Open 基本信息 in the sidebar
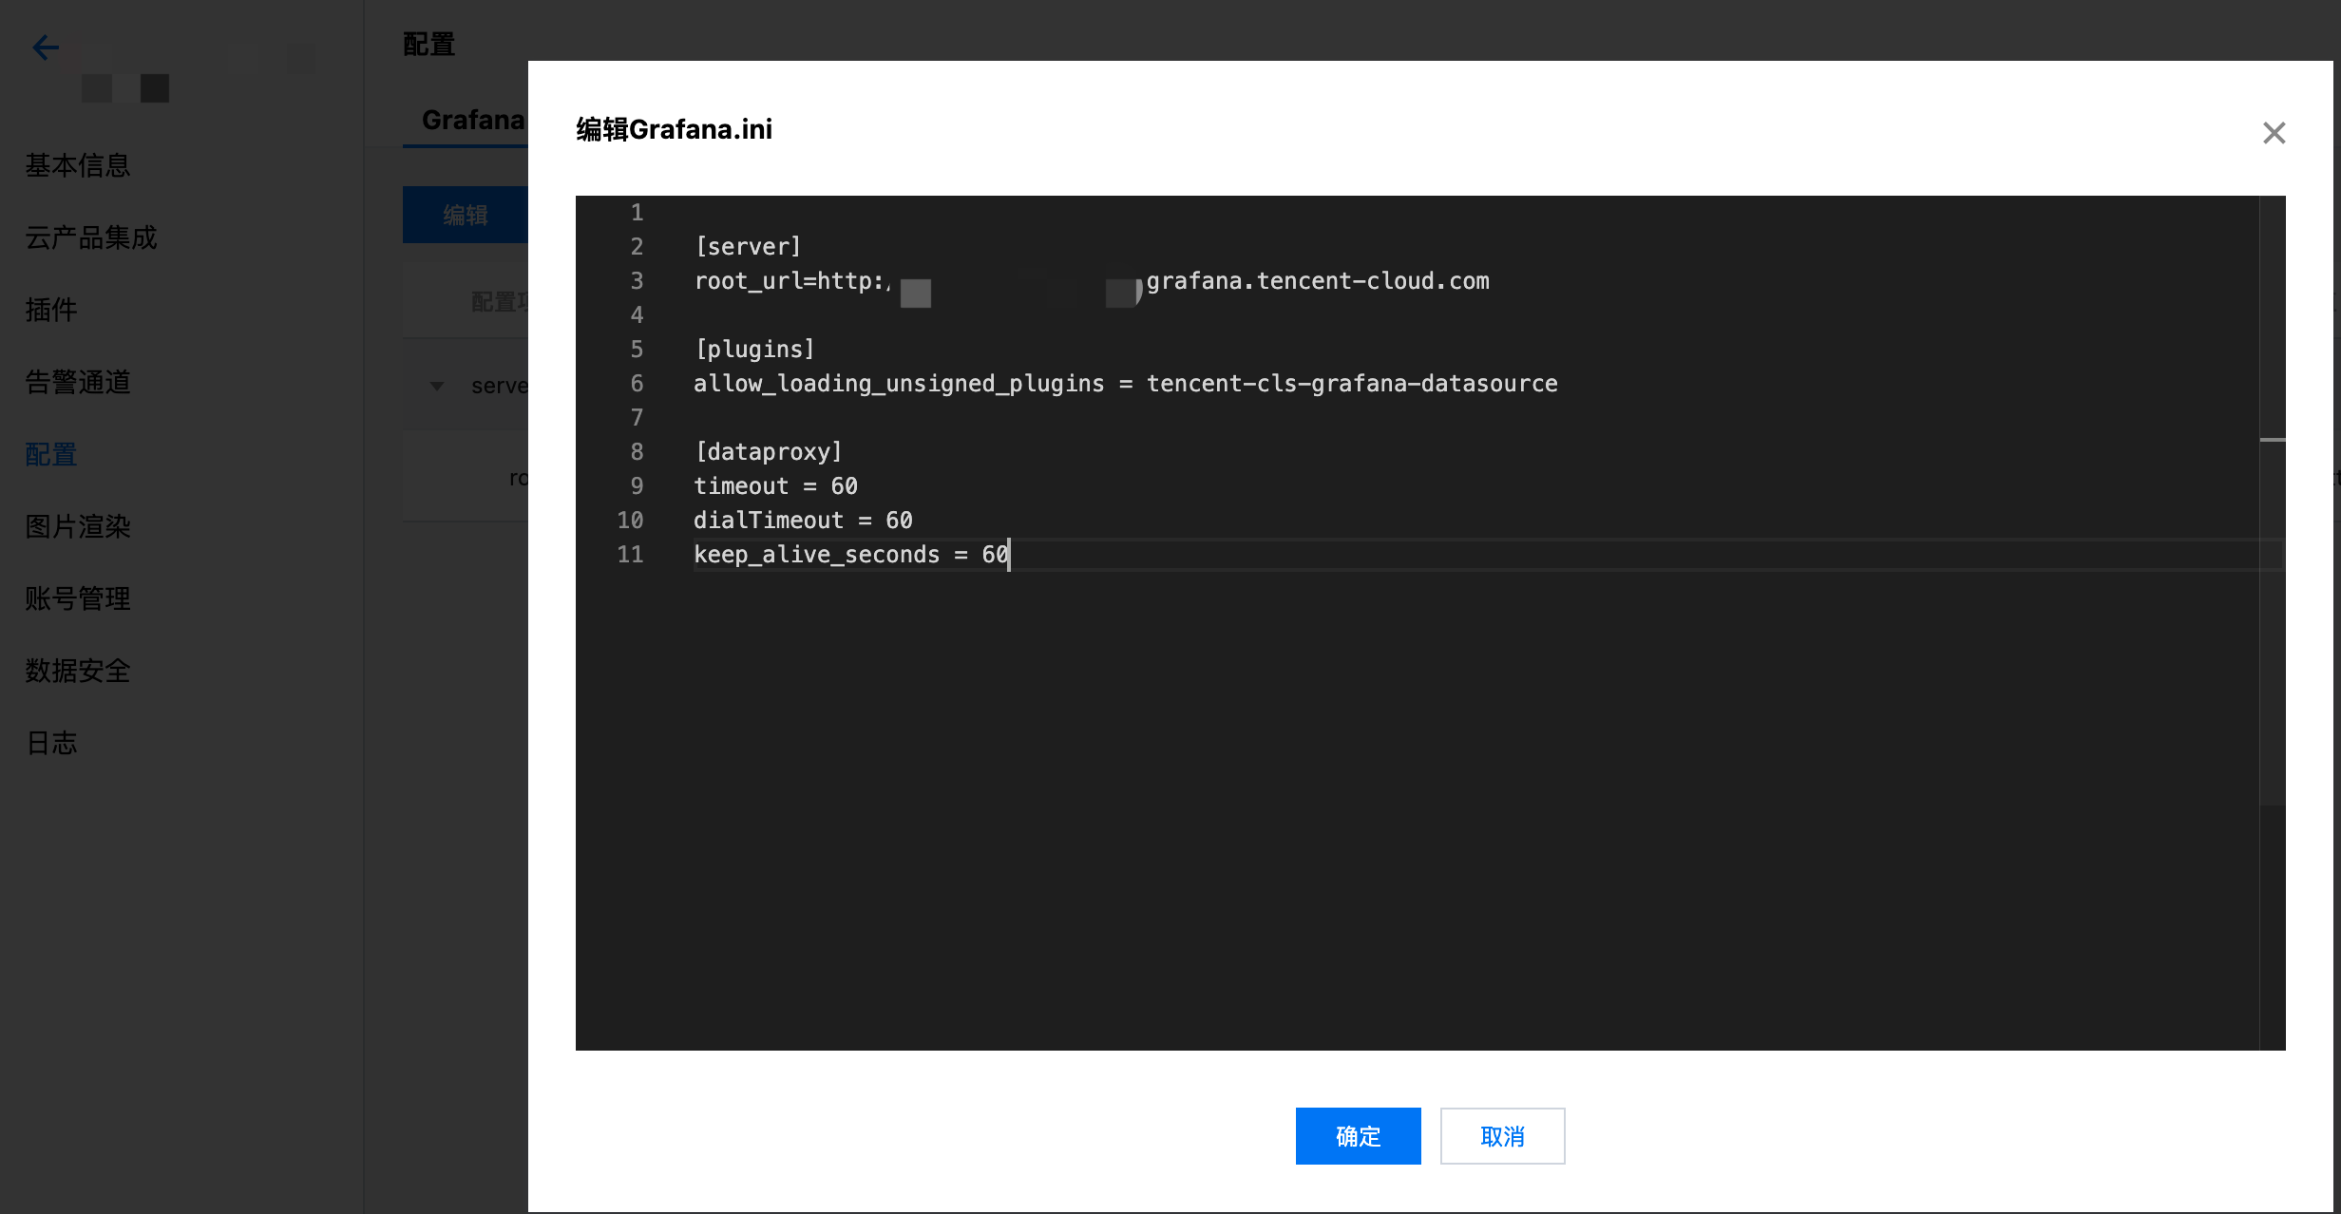This screenshot has width=2341, height=1214. [78, 165]
